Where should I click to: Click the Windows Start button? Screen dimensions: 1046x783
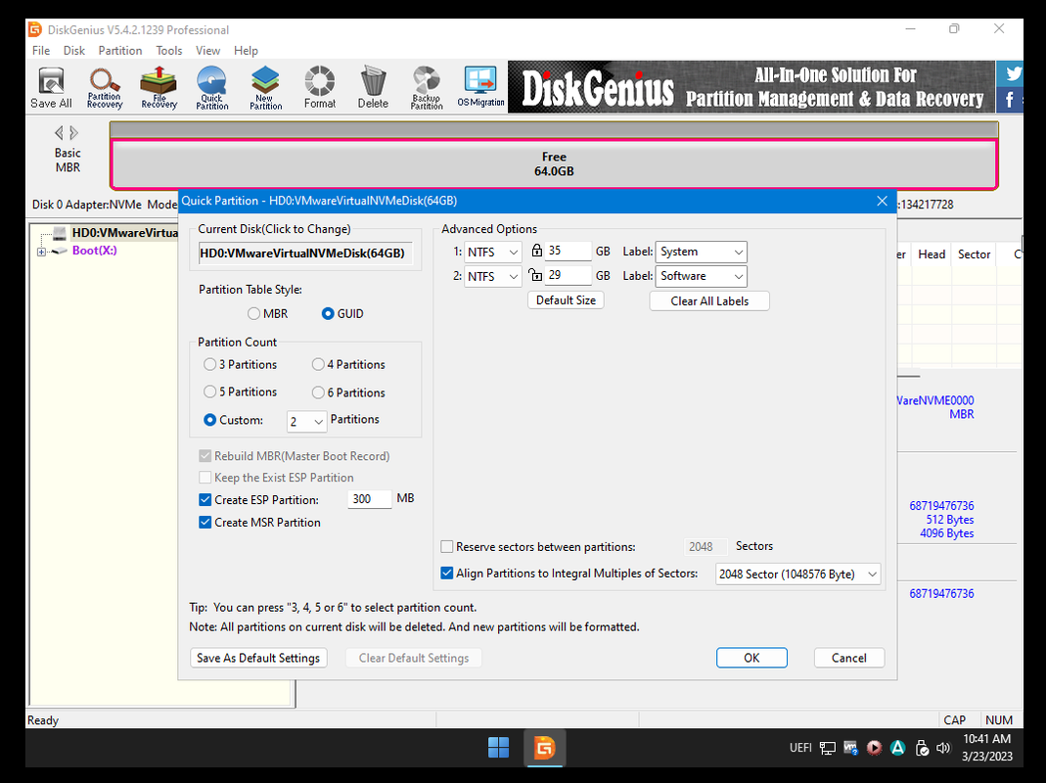pos(498,747)
